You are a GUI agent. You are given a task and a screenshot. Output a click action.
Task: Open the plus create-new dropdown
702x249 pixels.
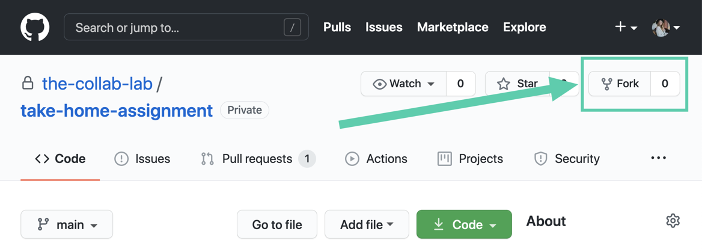pyautogui.click(x=626, y=27)
